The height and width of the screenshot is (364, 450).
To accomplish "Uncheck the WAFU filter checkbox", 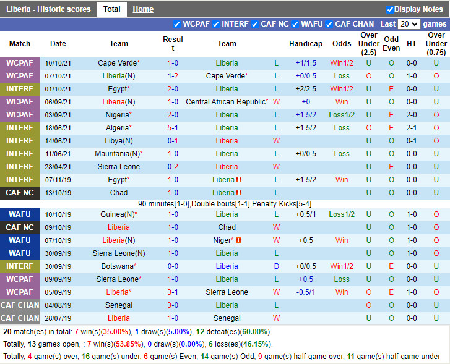I will (295, 24).
